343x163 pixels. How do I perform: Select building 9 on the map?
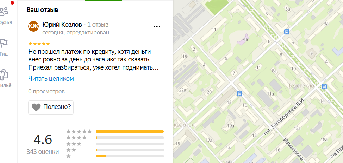pos(312,53)
